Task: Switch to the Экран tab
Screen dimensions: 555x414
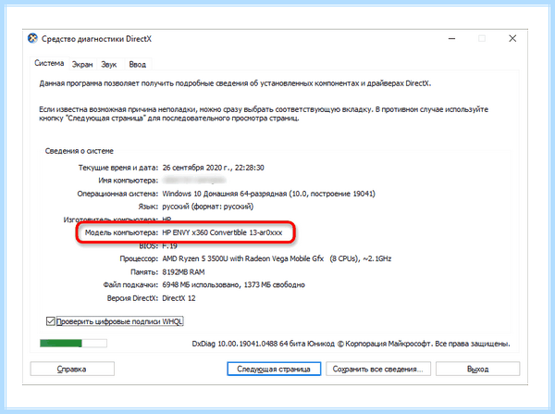Action: pyautogui.click(x=82, y=65)
